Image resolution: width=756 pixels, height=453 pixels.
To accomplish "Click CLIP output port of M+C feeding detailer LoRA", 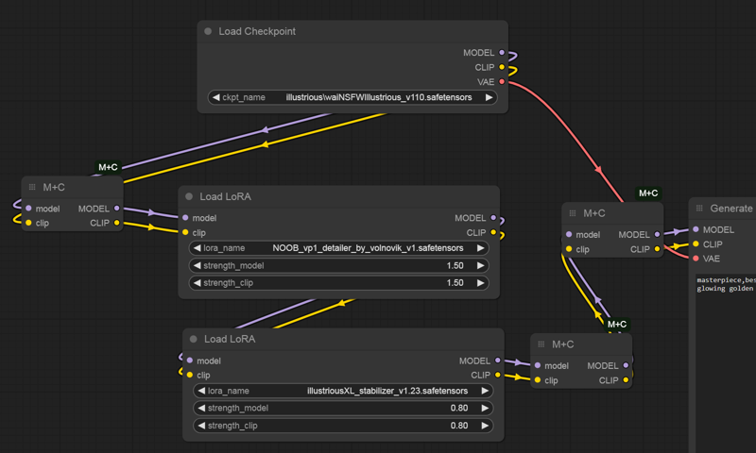I will point(116,223).
